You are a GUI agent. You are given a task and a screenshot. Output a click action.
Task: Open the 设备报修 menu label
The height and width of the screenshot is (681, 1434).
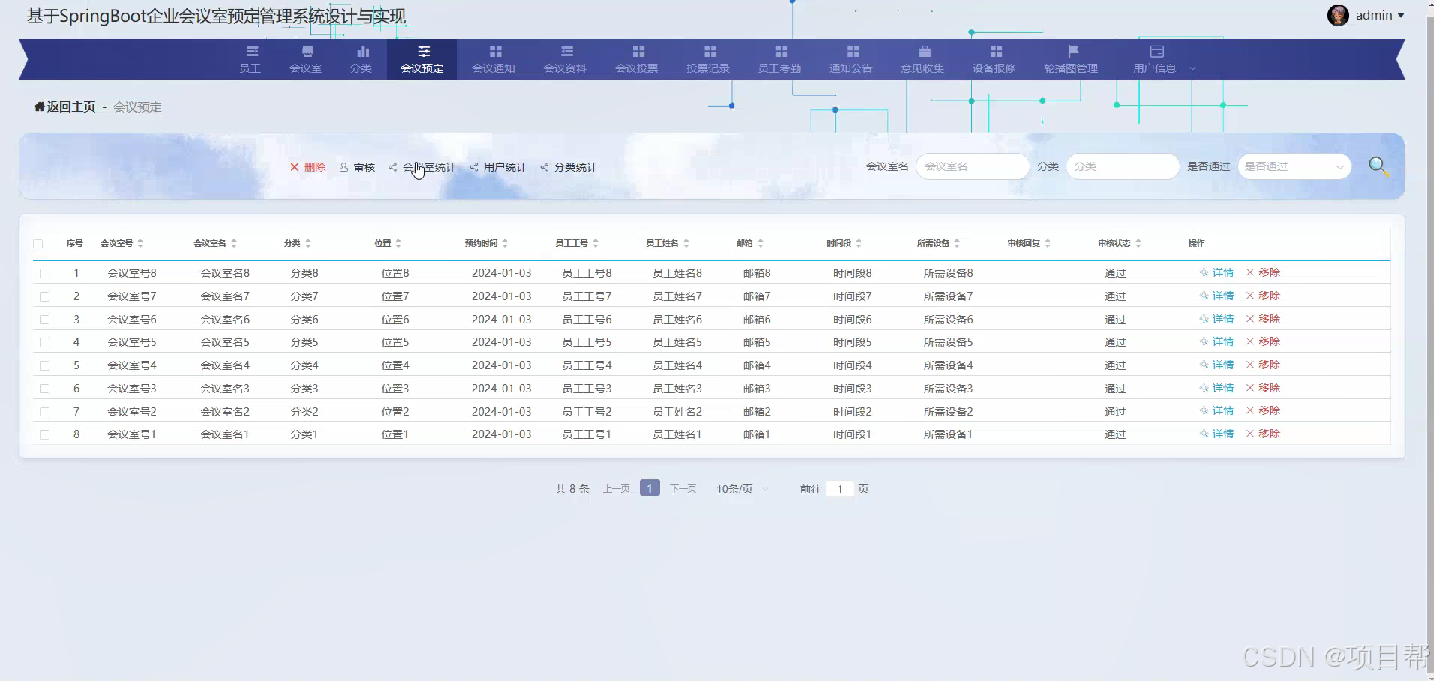tap(994, 68)
